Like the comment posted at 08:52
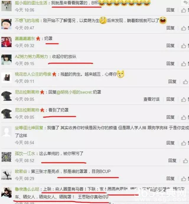The width and height of the screenshot is (189, 204). (x=185, y=161)
